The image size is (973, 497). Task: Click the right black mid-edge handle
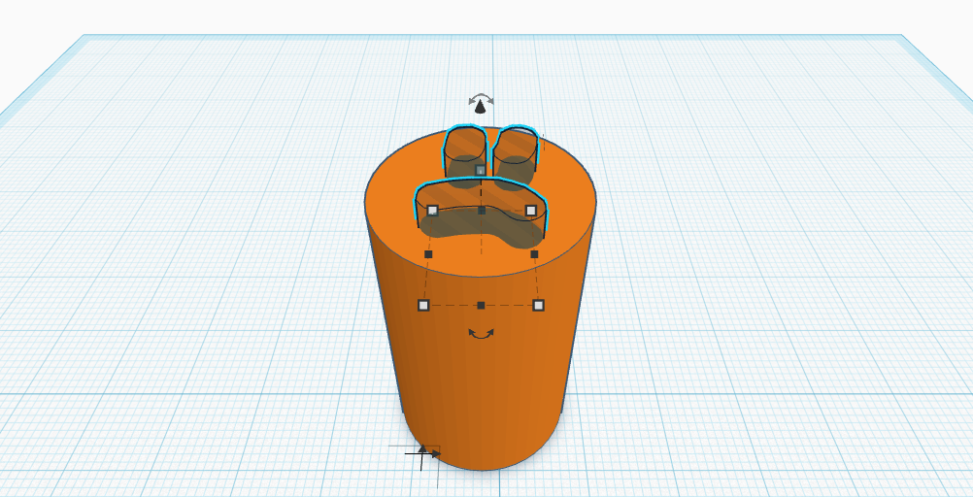534,254
